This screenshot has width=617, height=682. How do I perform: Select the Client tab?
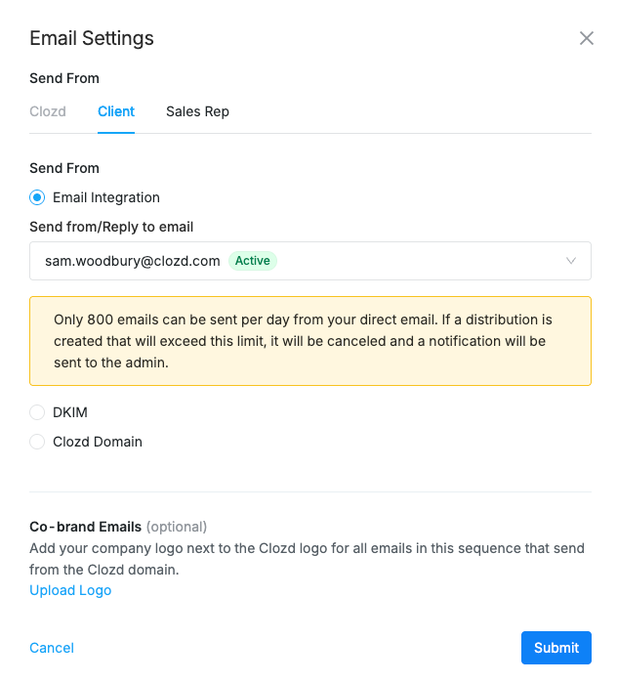(x=116, y=111)
